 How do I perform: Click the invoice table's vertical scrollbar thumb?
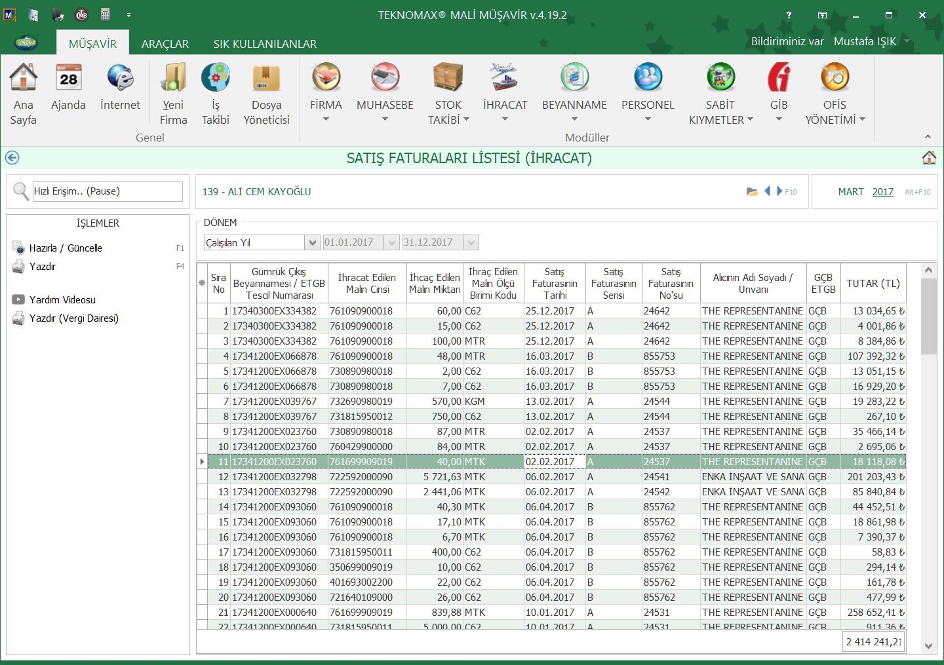point(928,316)
